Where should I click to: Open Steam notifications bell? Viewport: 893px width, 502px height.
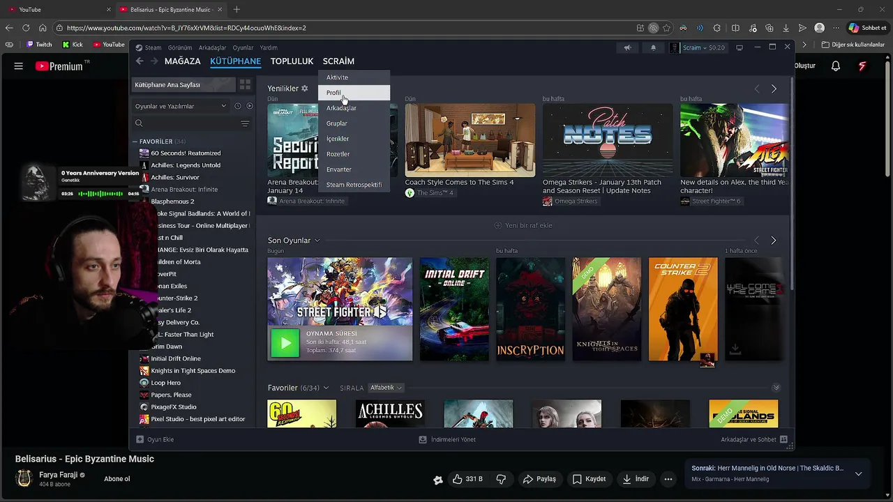coord(653,47)
